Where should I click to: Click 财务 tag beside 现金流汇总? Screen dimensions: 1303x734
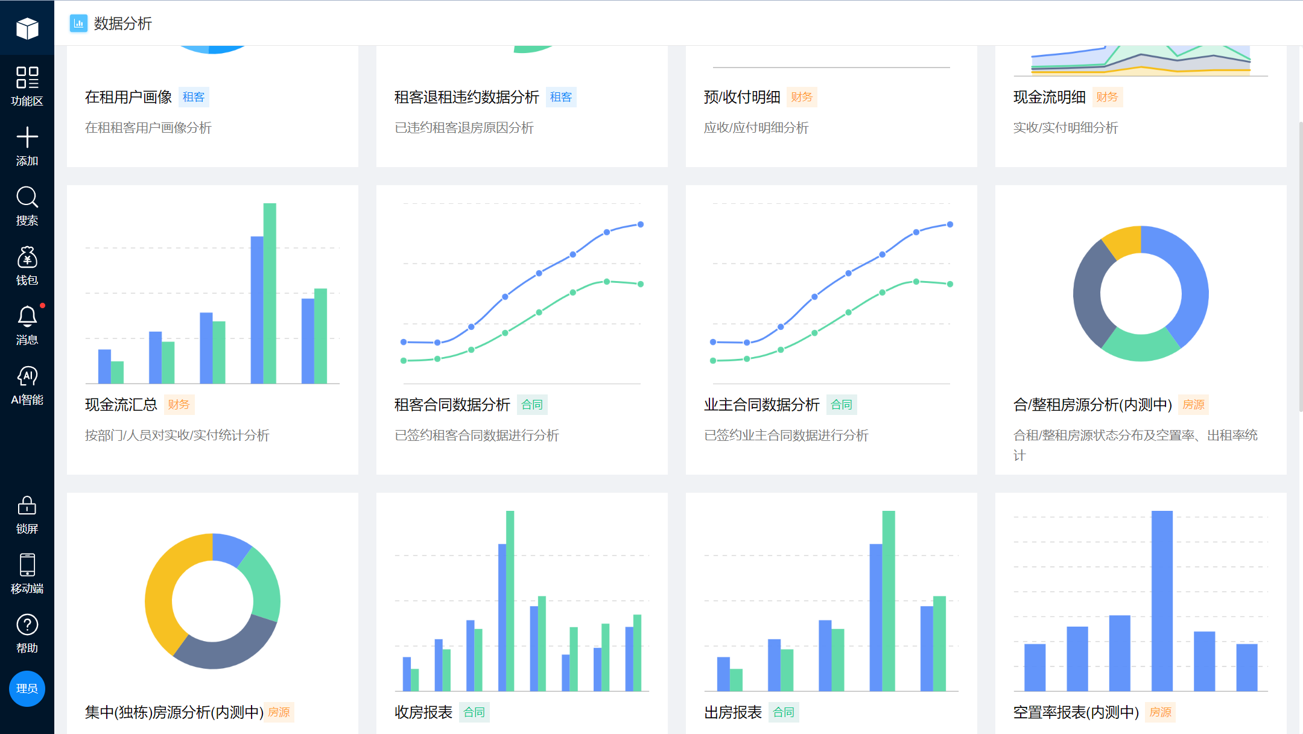(179, 405)
